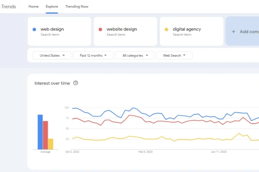This screenshot has width=259, height=172.
Task: Click the 25 y-axis label
Action: (x=67, y=139)
